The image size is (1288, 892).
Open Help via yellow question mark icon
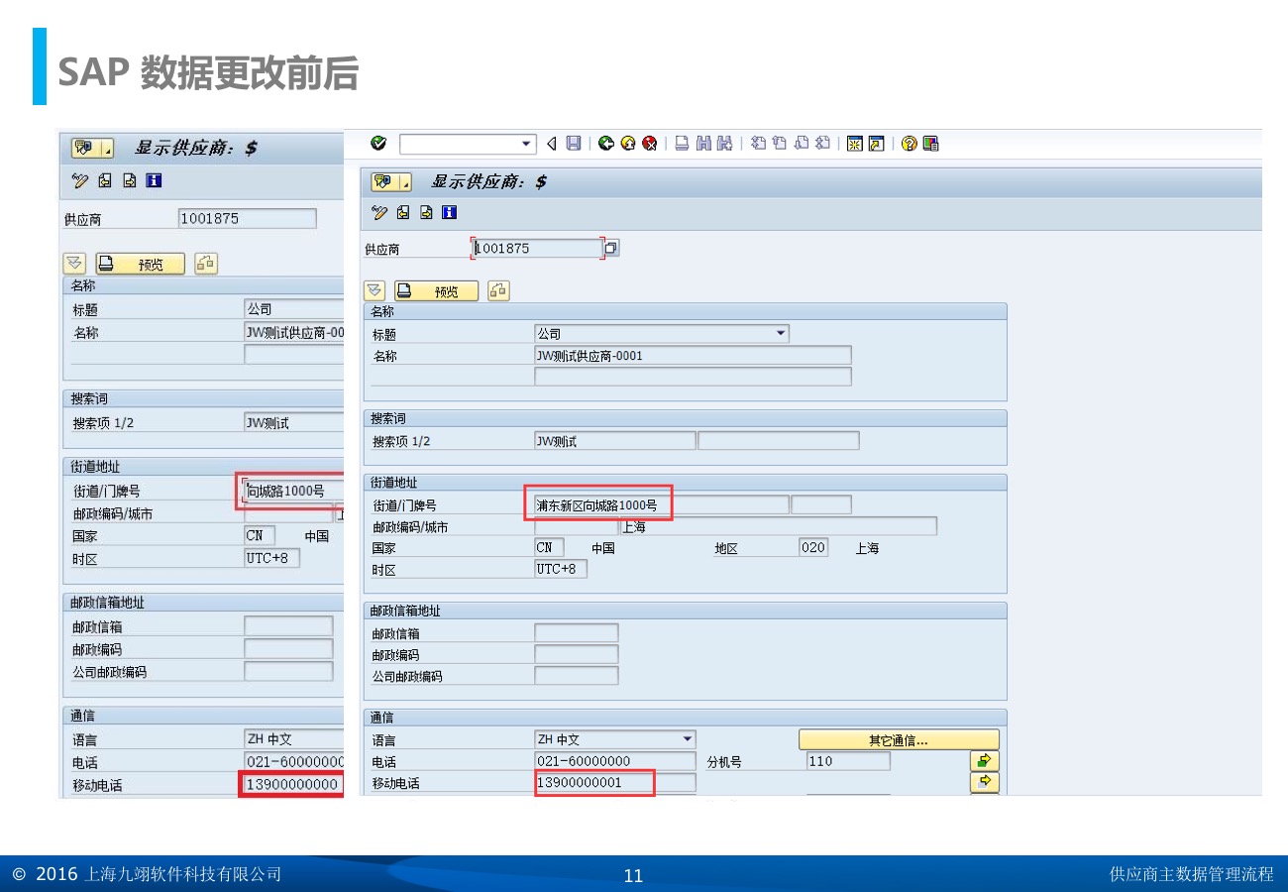[x=909, y=145]
